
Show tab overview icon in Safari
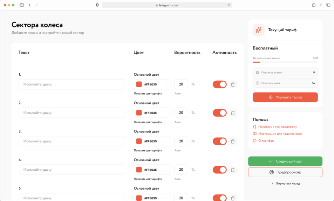tap(328, 5)
